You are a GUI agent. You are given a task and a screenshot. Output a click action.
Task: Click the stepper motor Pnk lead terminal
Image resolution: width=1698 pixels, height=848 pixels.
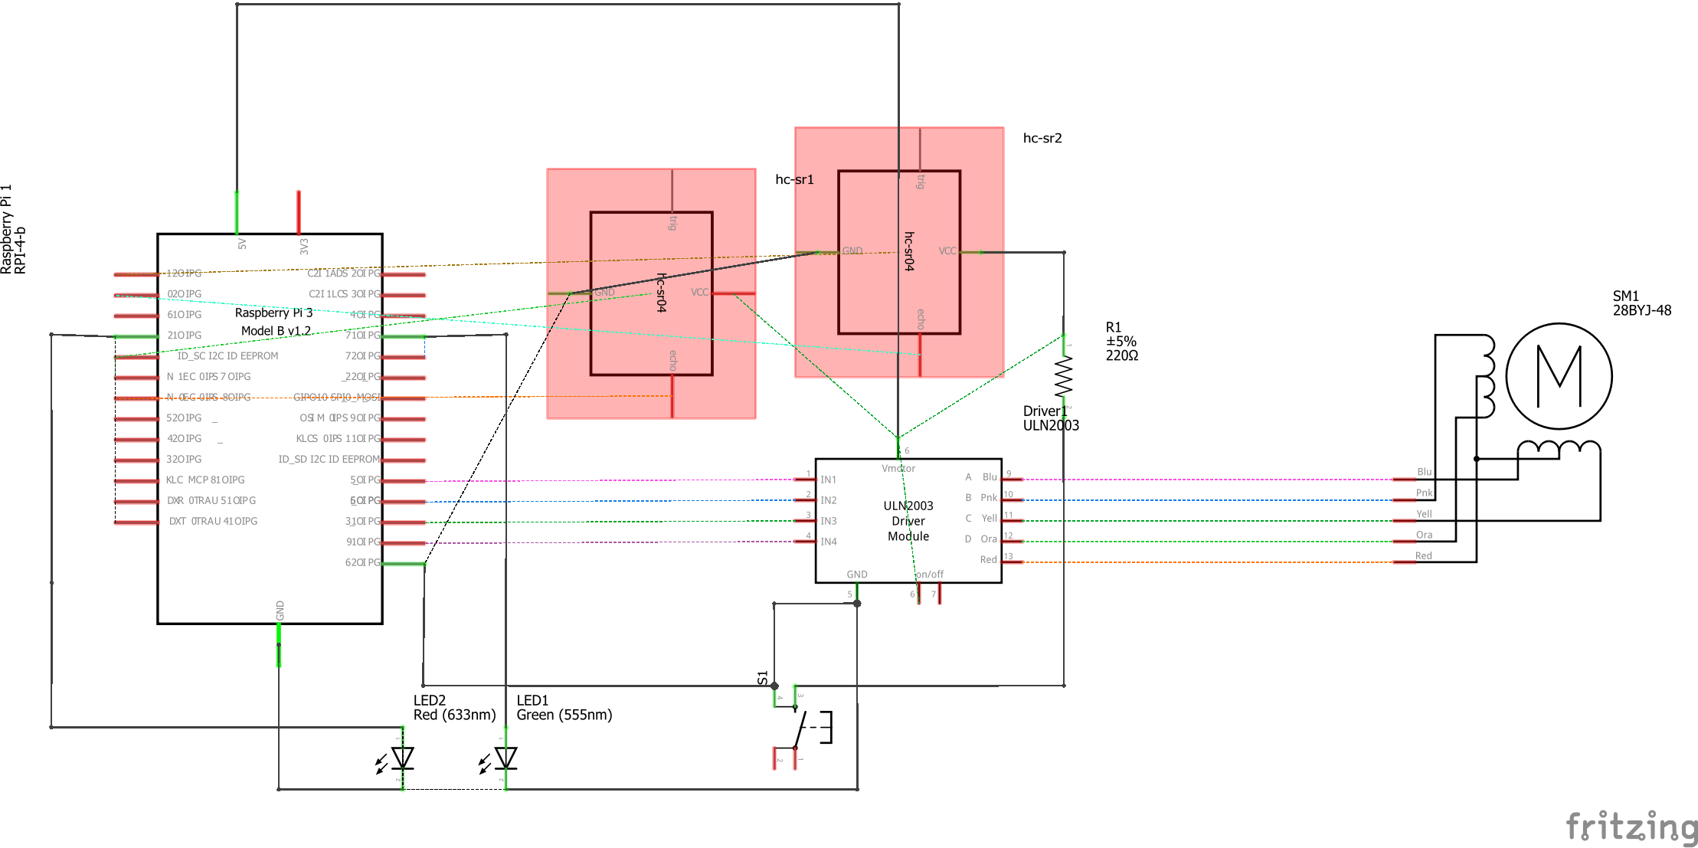[x=1405, y=500]
